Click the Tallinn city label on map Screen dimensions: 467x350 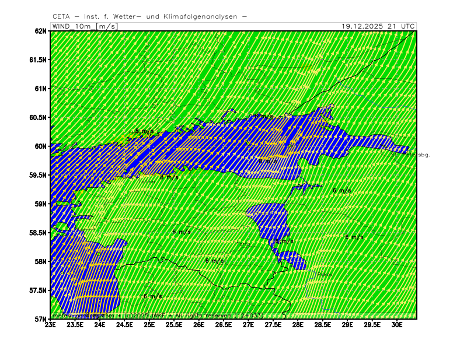147,181
